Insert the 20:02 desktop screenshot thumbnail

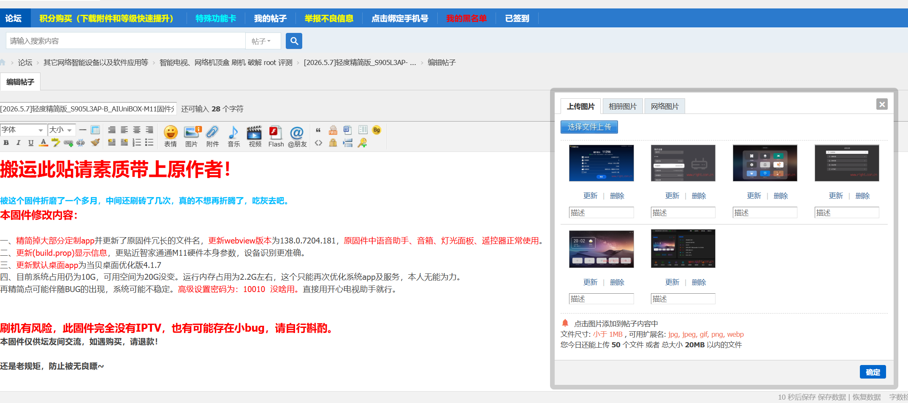[601, 249]
